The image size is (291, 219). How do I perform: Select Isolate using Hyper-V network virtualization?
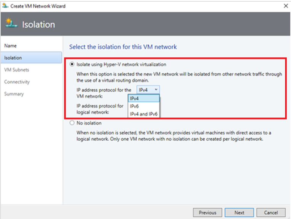pyautogui.click(x=72, y=64)
